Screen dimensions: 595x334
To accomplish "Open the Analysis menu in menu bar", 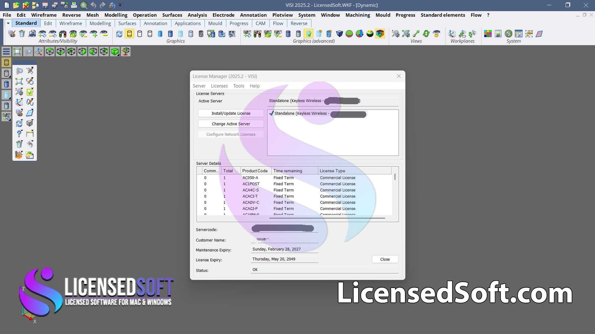I will click(197, 15).
